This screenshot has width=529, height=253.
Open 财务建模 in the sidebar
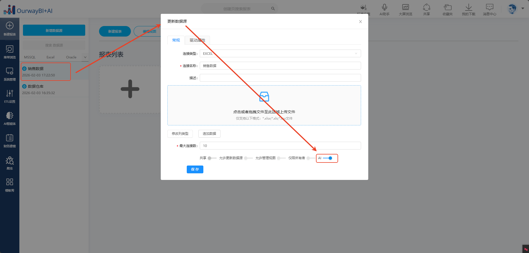click(x=10, y=141)
